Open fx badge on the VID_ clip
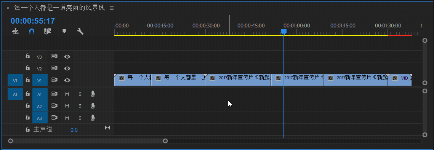This screenshot has width=434, height=150. point(395,78)
